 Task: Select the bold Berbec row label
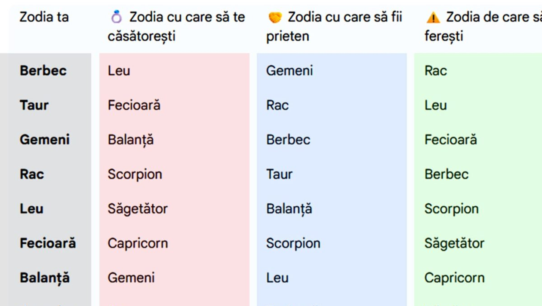(x=43, y=70)
